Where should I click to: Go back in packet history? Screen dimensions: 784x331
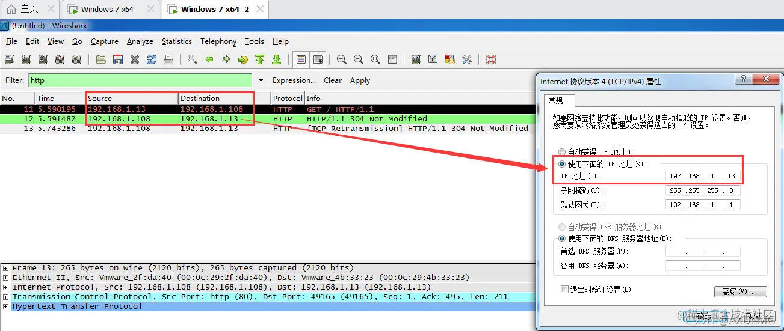[x=209, y=59]
